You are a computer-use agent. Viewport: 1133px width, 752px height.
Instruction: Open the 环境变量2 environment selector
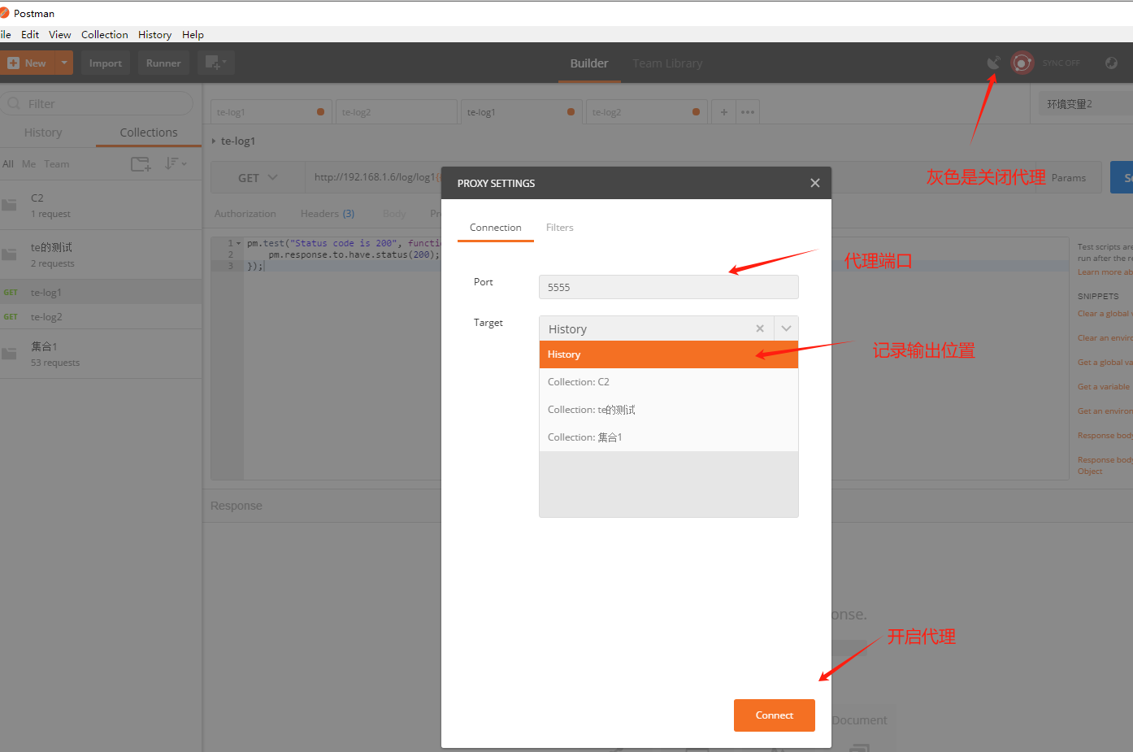[1086, 104]
